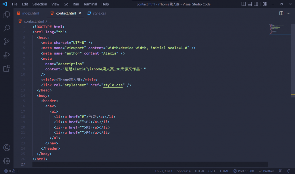Click the meta author "Alexia" line
This screenshot has width=295, height=174.
tap(83, 53)
